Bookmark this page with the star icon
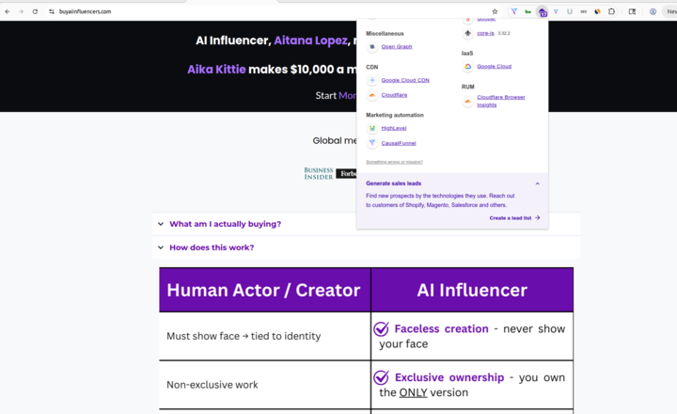 click(x=495, y=11)
